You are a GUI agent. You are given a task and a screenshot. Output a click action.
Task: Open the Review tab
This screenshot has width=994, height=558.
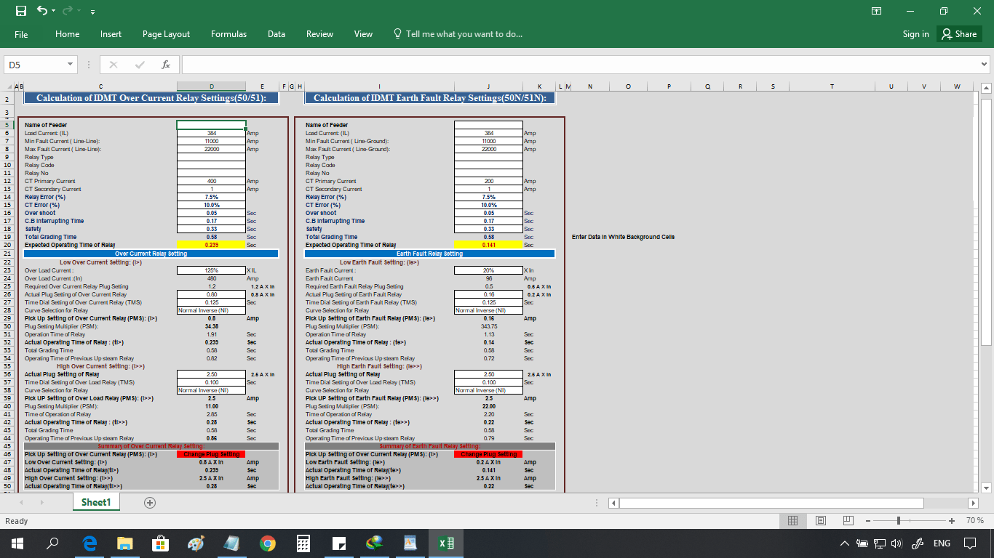[319, 34]
